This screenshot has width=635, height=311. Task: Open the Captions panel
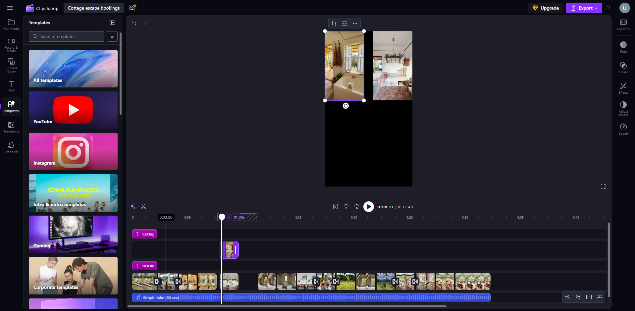tap(623, 24)
